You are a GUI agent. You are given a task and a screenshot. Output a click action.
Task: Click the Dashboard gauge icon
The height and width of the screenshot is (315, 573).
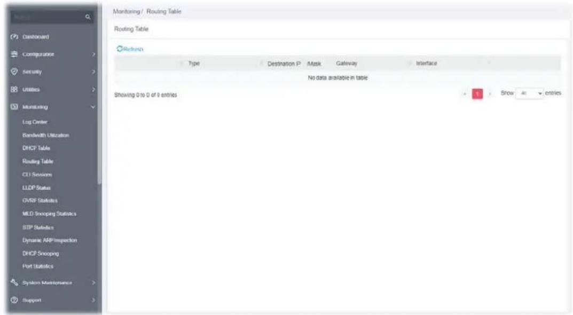click(14, 37)
